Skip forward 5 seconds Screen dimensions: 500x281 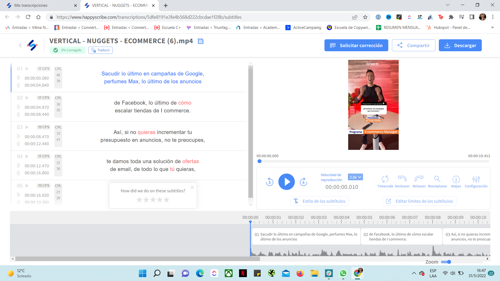click(x=303, y=182)
